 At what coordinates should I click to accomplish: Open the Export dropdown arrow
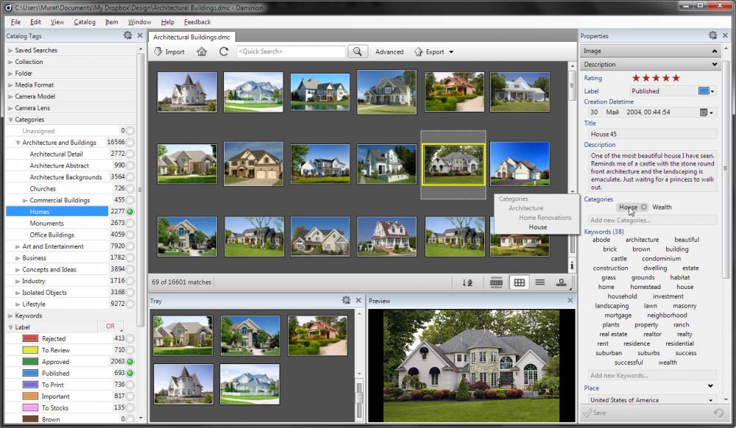451,51
